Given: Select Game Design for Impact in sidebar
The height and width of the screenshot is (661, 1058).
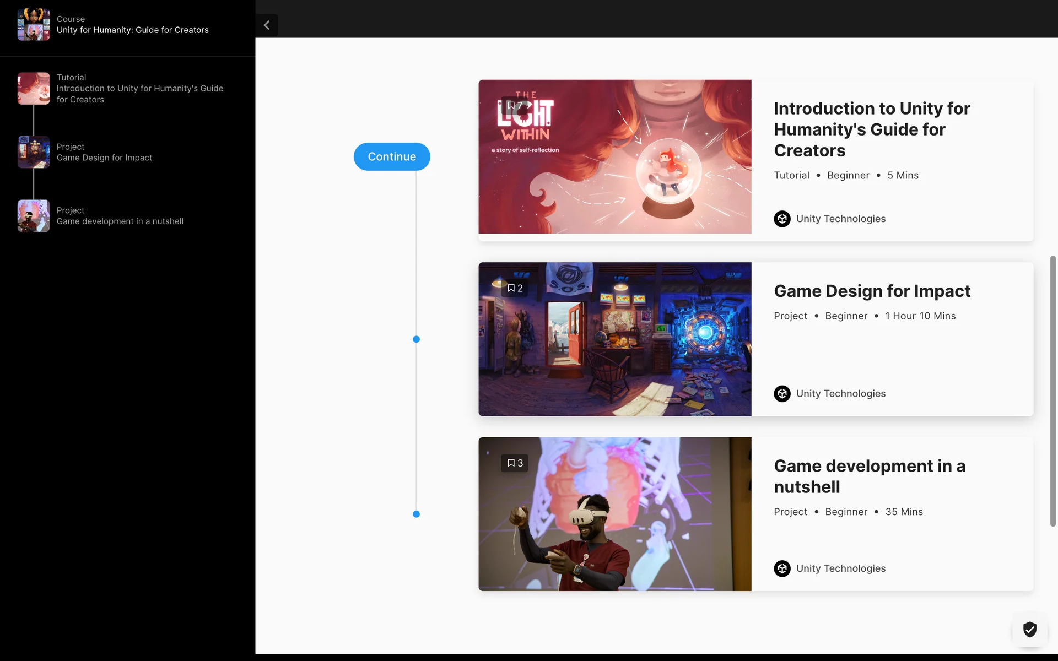Looking at the screenshot, I should click(104, 158).
